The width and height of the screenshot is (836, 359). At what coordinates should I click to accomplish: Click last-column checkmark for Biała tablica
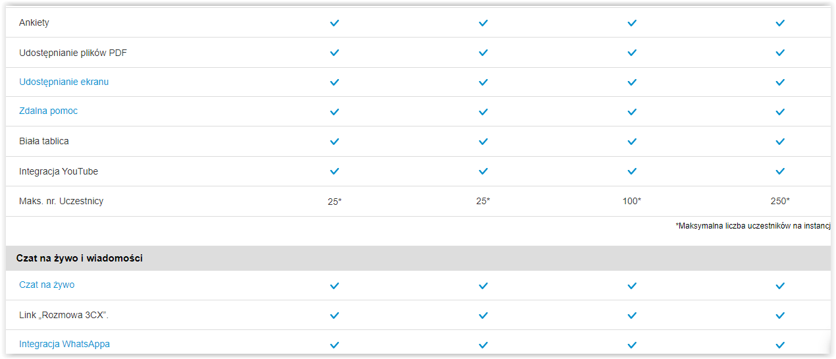pyautogui.click(x=780, y=142)
